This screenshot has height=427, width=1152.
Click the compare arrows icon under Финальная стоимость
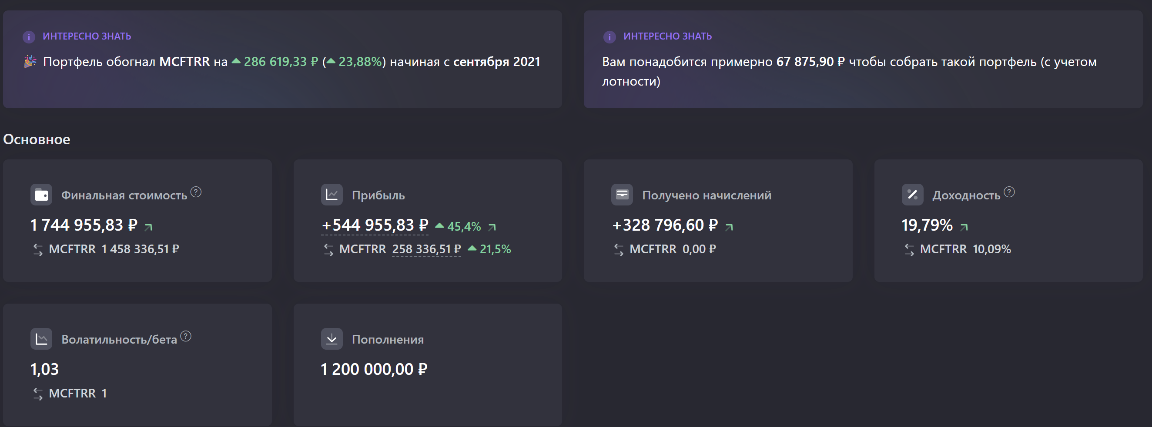[x=38, y=250]
